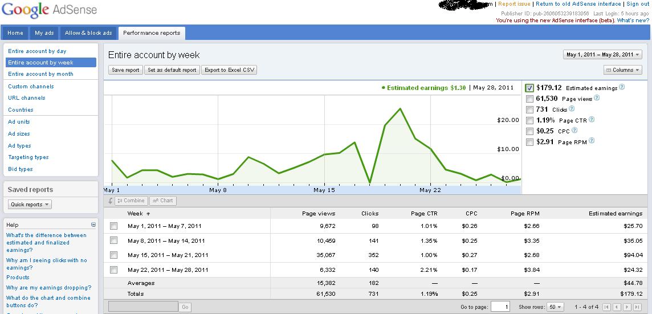Click the Sign out link
Viewport: 652px width, 314px height.
pos(638,4)
